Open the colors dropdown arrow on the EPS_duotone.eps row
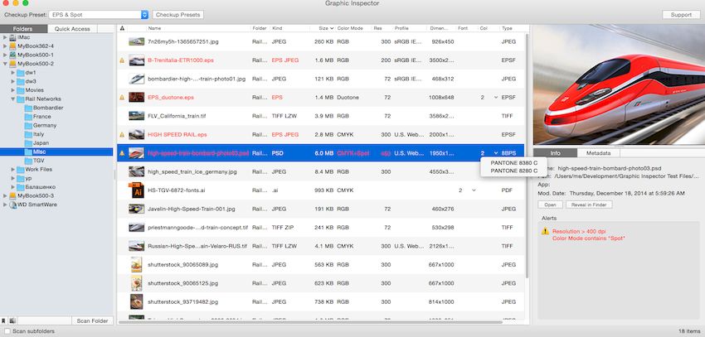Screen dimensions: 705x337 point(496,98)
